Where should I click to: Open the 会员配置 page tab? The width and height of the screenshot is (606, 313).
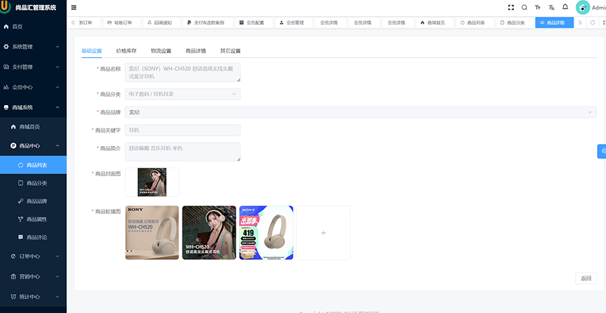[254, 23]
